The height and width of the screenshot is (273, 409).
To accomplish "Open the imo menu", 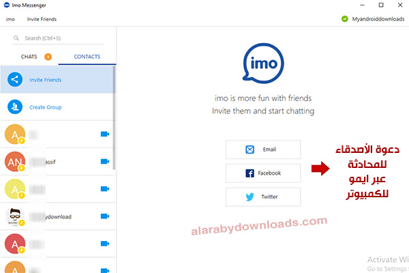I will [x=10, y=19].
